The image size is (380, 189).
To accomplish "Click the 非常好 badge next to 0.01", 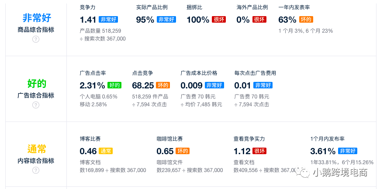I will pyautogui.click(x=263, y=85).
